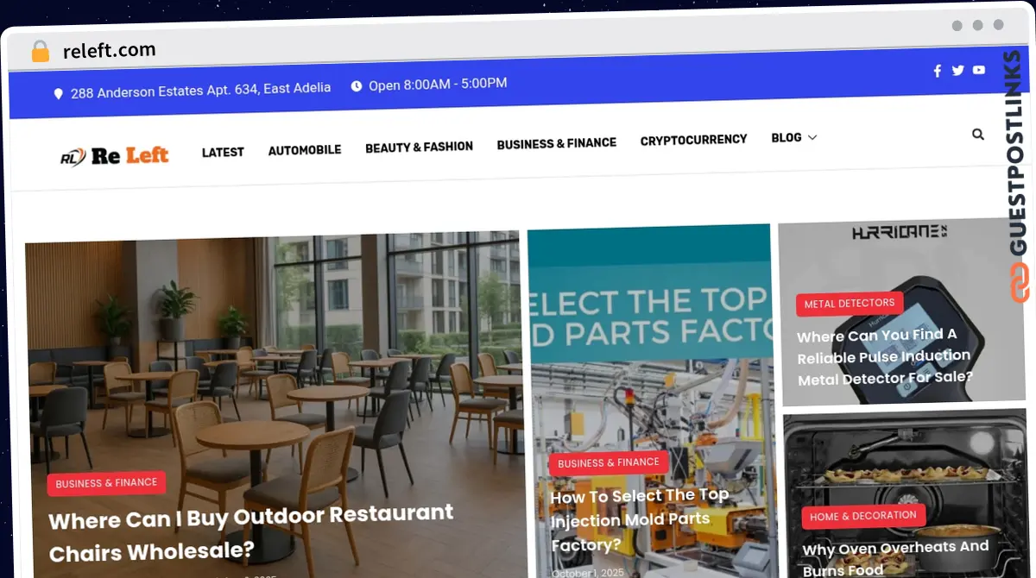Viewport: 1036px width, 578px height.
Task: Open the Latest menu item
Action: [223, 152]
